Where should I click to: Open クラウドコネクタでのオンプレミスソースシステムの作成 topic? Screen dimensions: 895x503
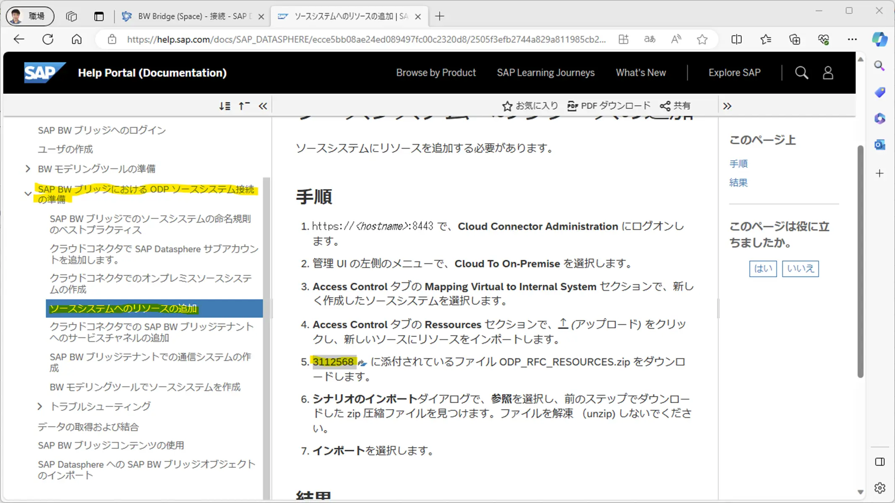pyautogui.click(x=151, y=284)
